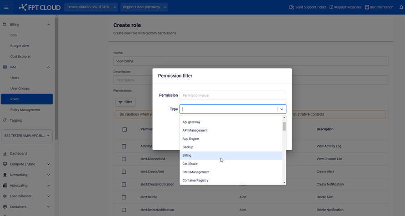Go to User Groups in sidebar
This screenshot has width=405, height=216.
point(20,88)
